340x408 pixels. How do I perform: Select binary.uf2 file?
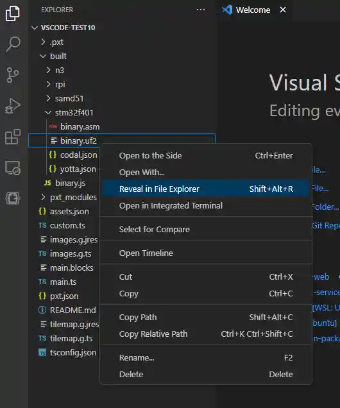[78, 140]
